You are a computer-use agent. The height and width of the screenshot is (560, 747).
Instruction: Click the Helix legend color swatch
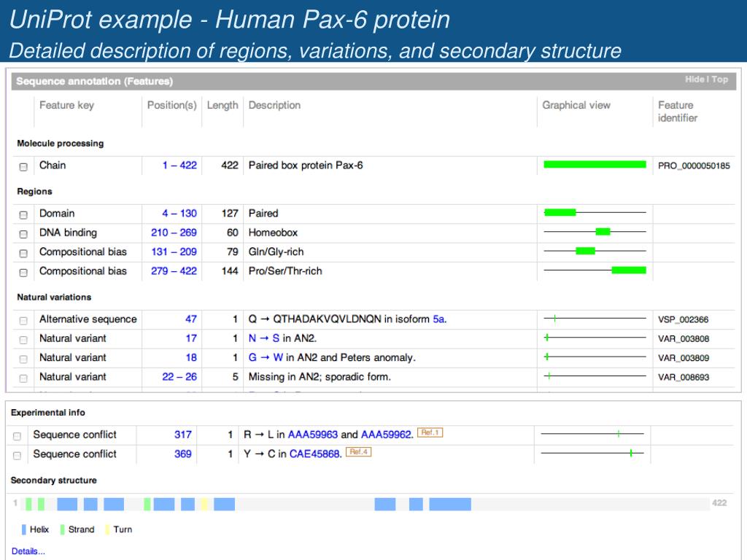[x=24, y=529]
